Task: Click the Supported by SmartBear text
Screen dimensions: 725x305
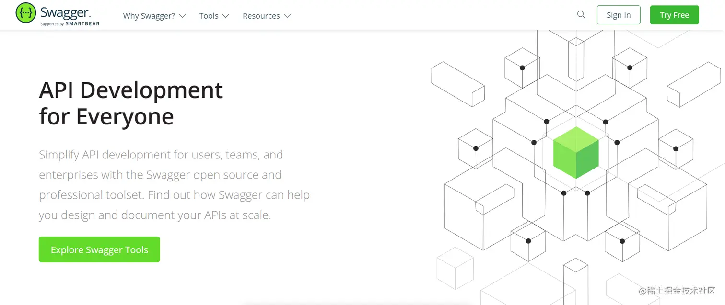Action: point(70,24)
